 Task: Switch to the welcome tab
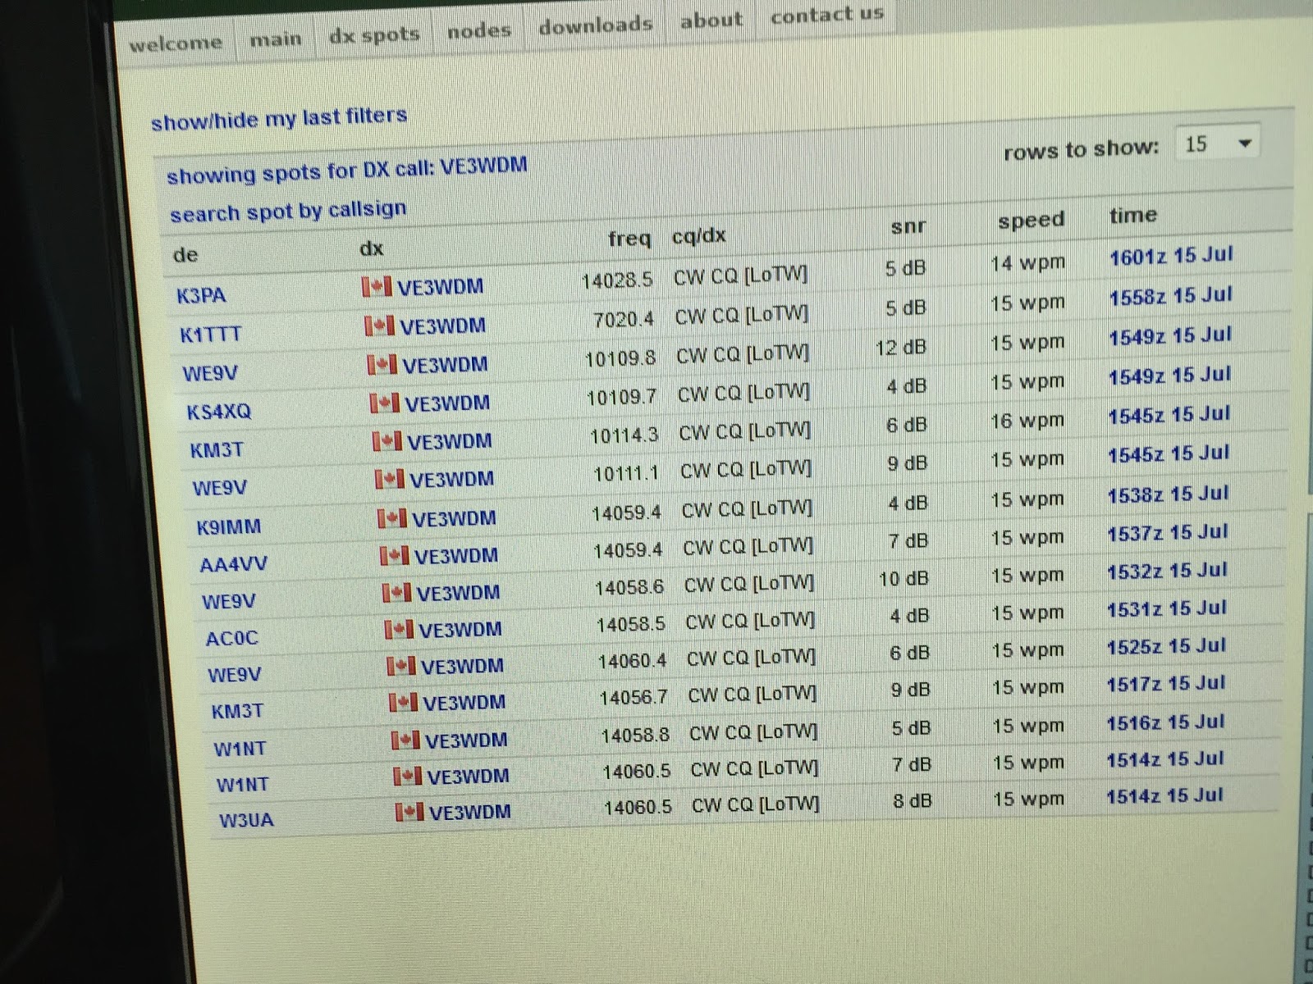[x=176, y=43]
